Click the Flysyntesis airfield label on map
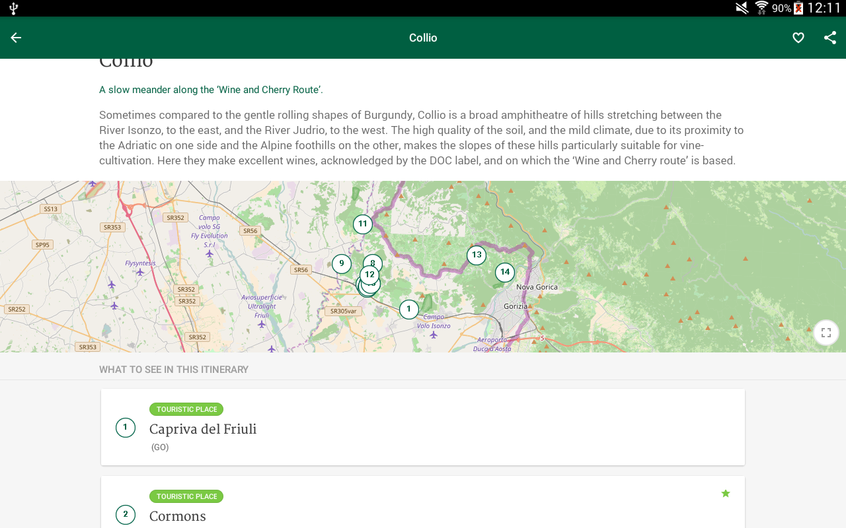The height and width of the screenshot is (528, 846). point(140,263)
